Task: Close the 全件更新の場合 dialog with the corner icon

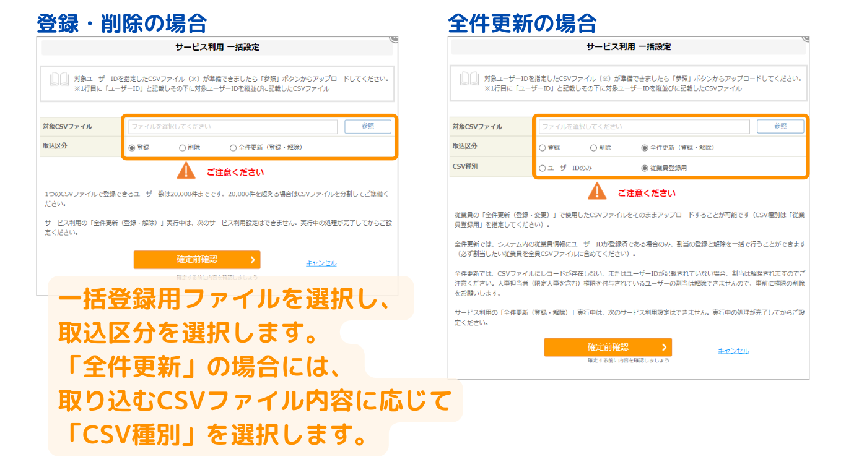Action: click(x=806, y=38)
